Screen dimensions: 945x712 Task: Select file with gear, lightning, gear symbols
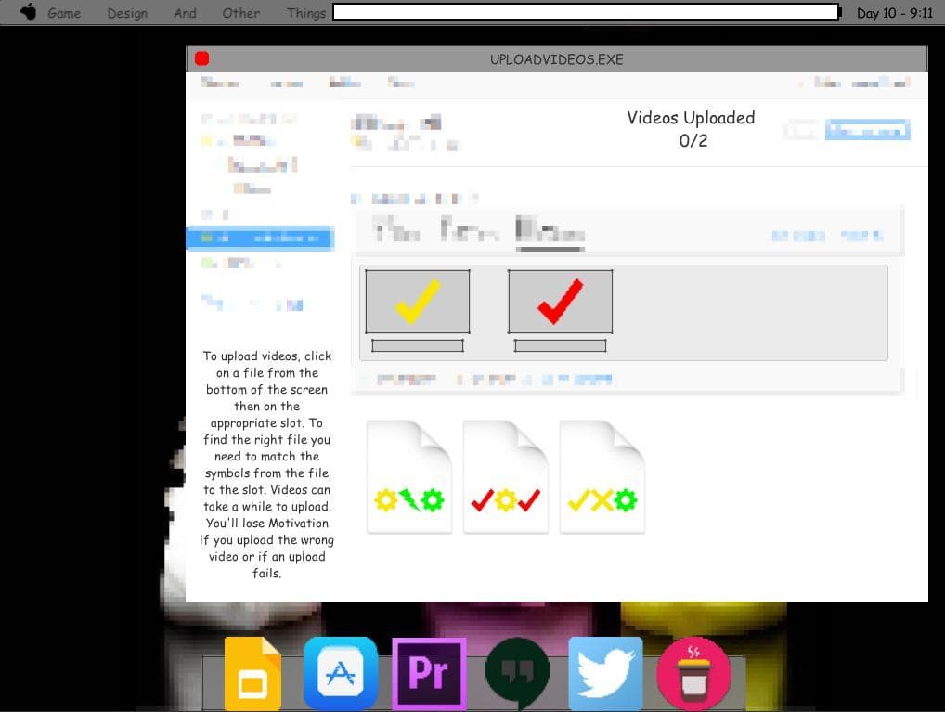[409, 477]
